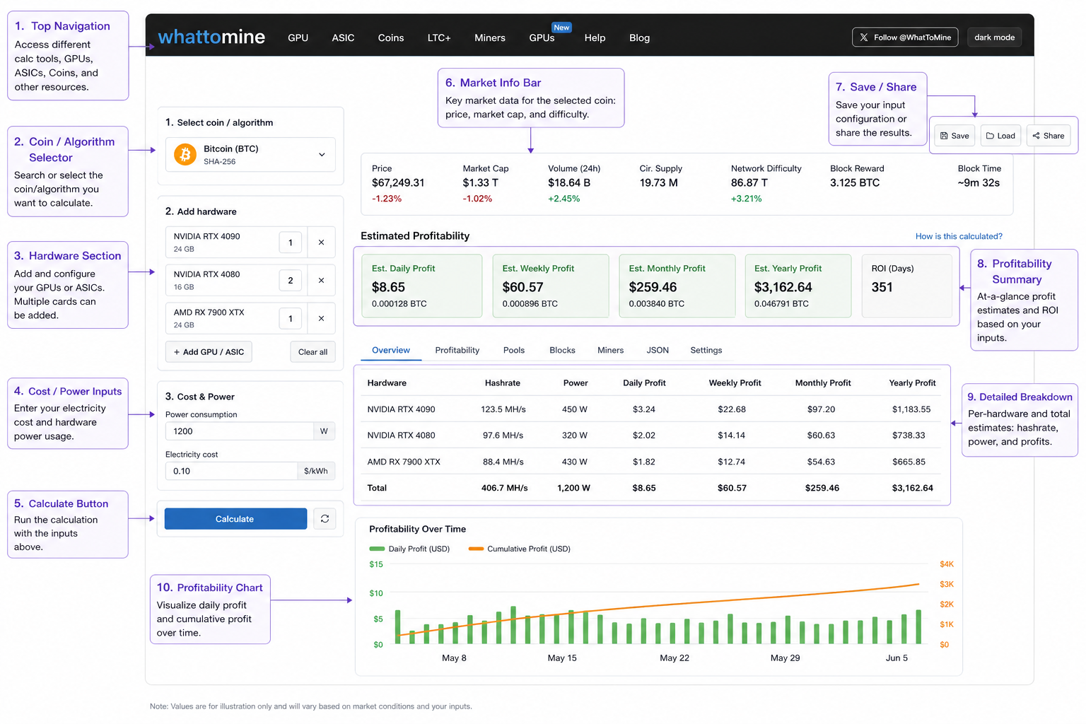Toggle the Daily Profit green legend swatch
The image size is (1086, 724).
pos(377,549)
